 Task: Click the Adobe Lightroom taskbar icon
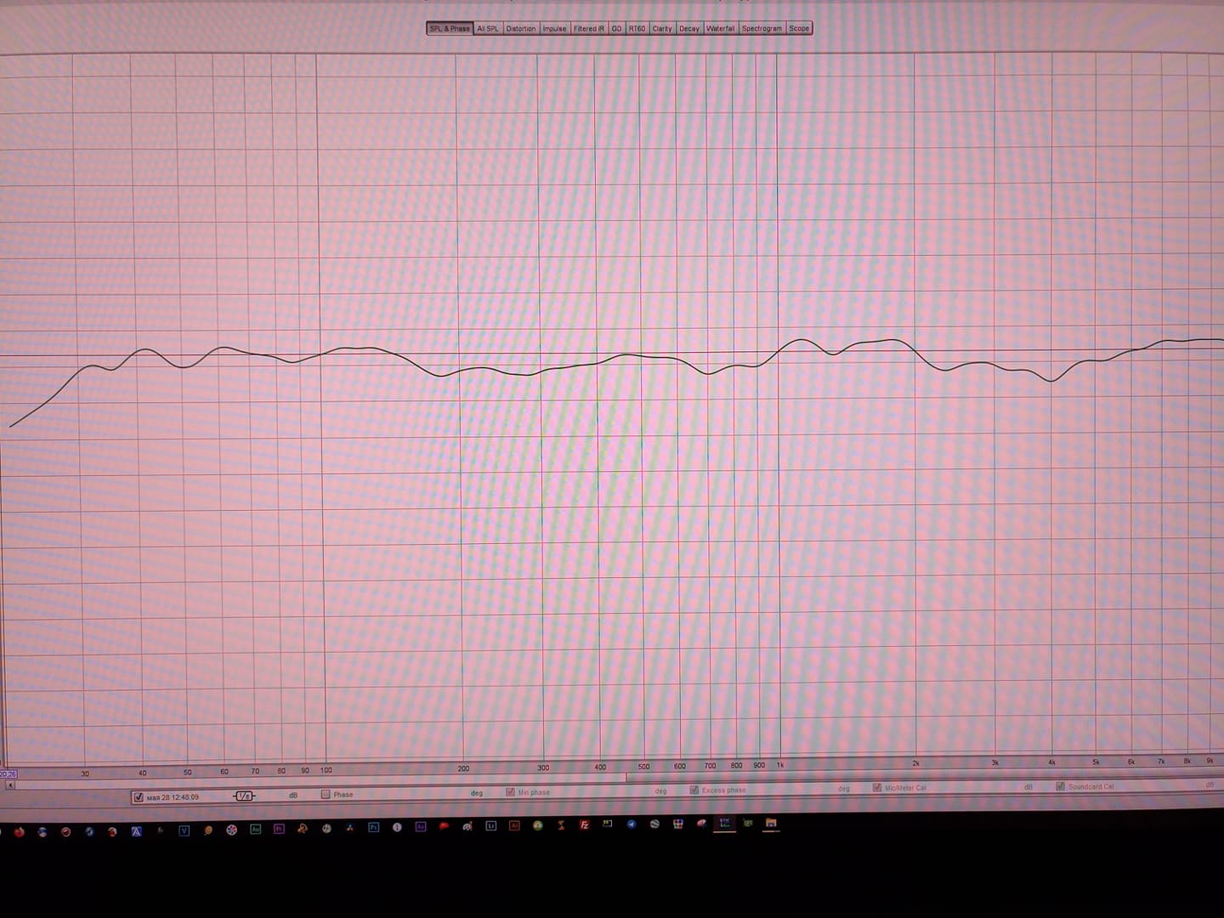click(490, 825)
